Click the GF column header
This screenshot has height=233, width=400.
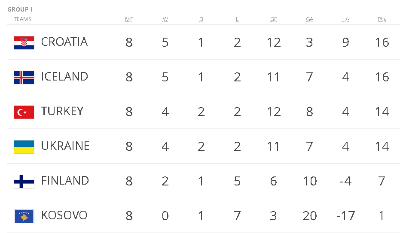273,19
